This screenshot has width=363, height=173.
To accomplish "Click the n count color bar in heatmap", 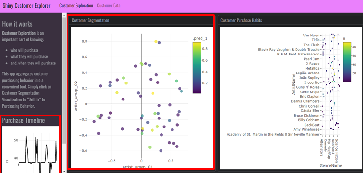I will coord(347,62).
